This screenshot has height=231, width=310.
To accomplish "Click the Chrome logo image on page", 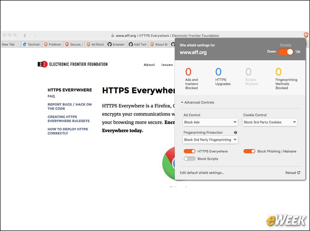I will click(x=168, y=163).
